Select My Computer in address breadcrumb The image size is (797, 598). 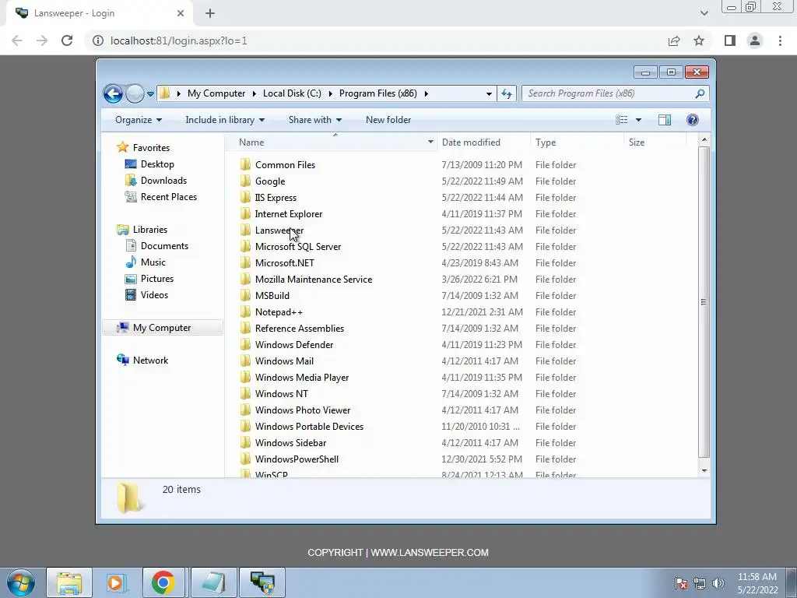(x=216, y=93)
